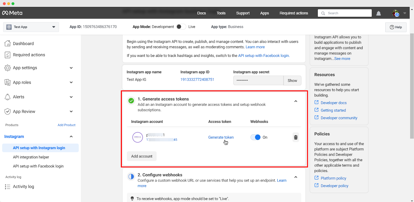Open the Getting started link

(333, 110)
